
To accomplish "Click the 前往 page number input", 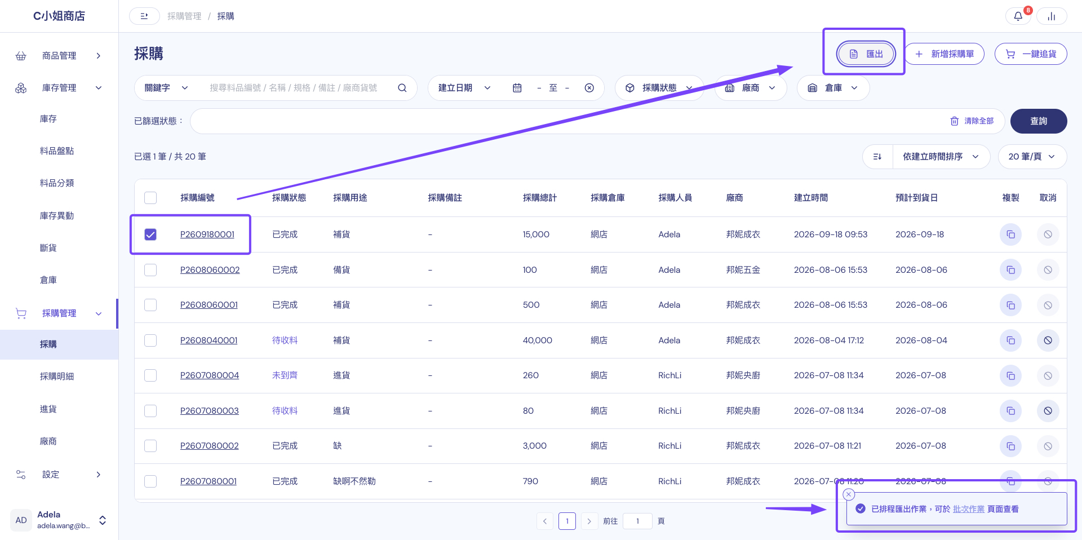I will 637,521.
